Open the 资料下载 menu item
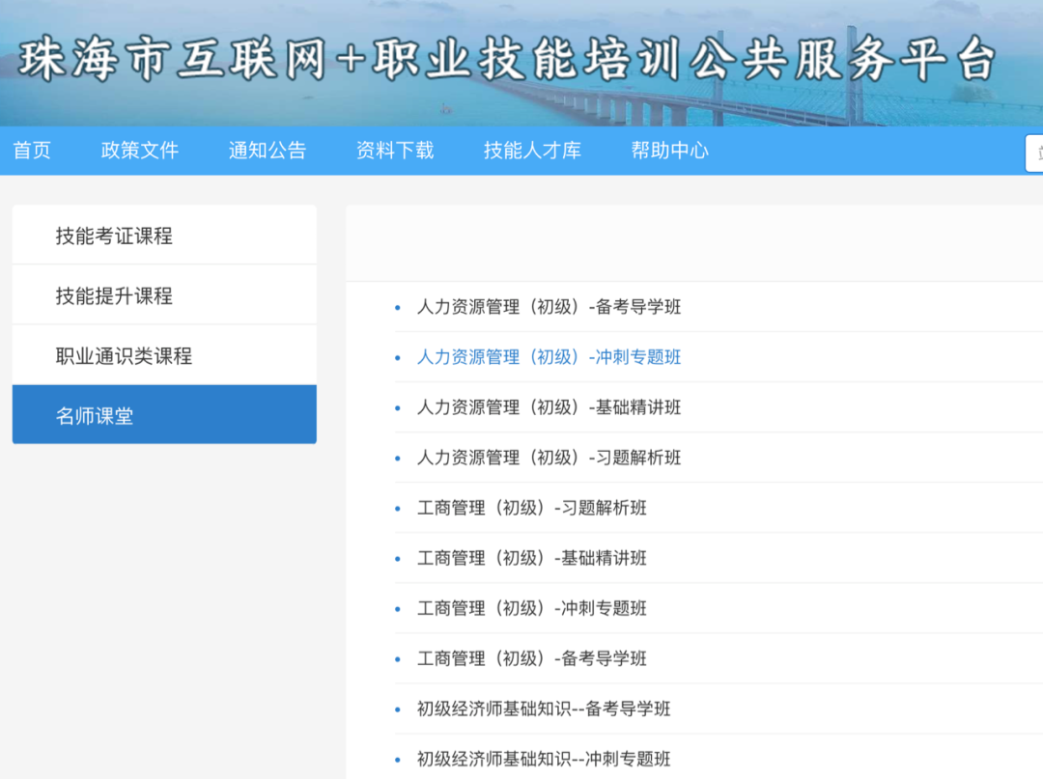The image size is (1043, 779). [x=395, y=151]
